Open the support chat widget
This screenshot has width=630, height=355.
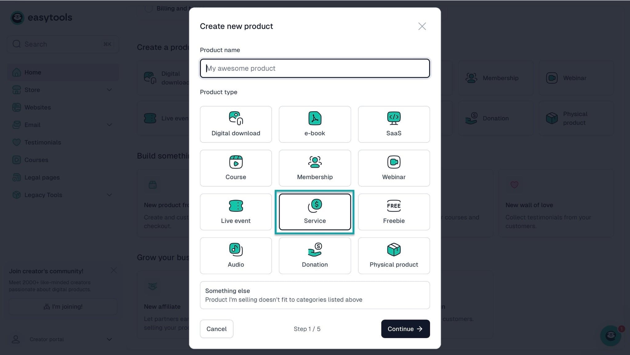click(611, 336)
